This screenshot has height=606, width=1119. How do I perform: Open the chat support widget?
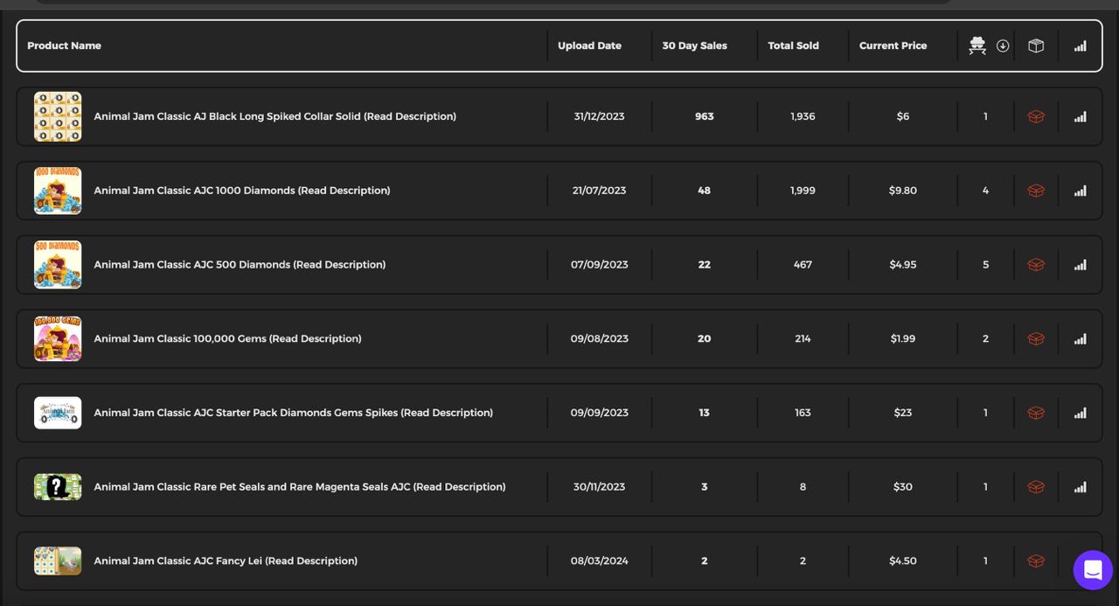1093,570
